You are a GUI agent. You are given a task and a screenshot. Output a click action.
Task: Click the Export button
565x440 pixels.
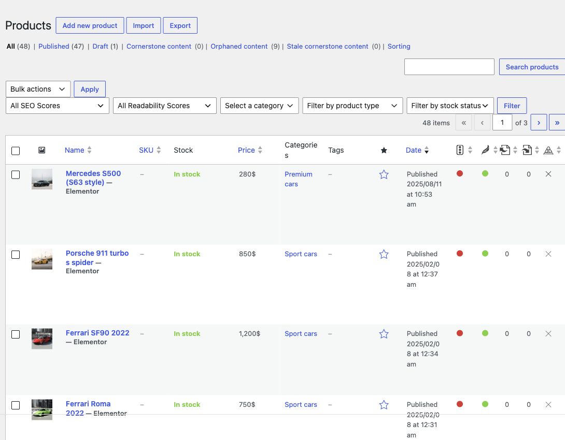pyautogui.click(x=180, y=25)
